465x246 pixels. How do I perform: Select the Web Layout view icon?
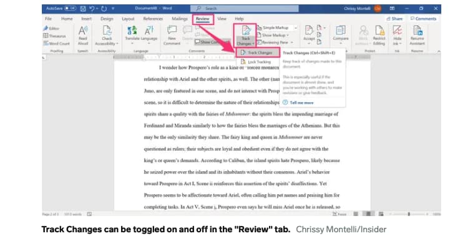(381, 214)
